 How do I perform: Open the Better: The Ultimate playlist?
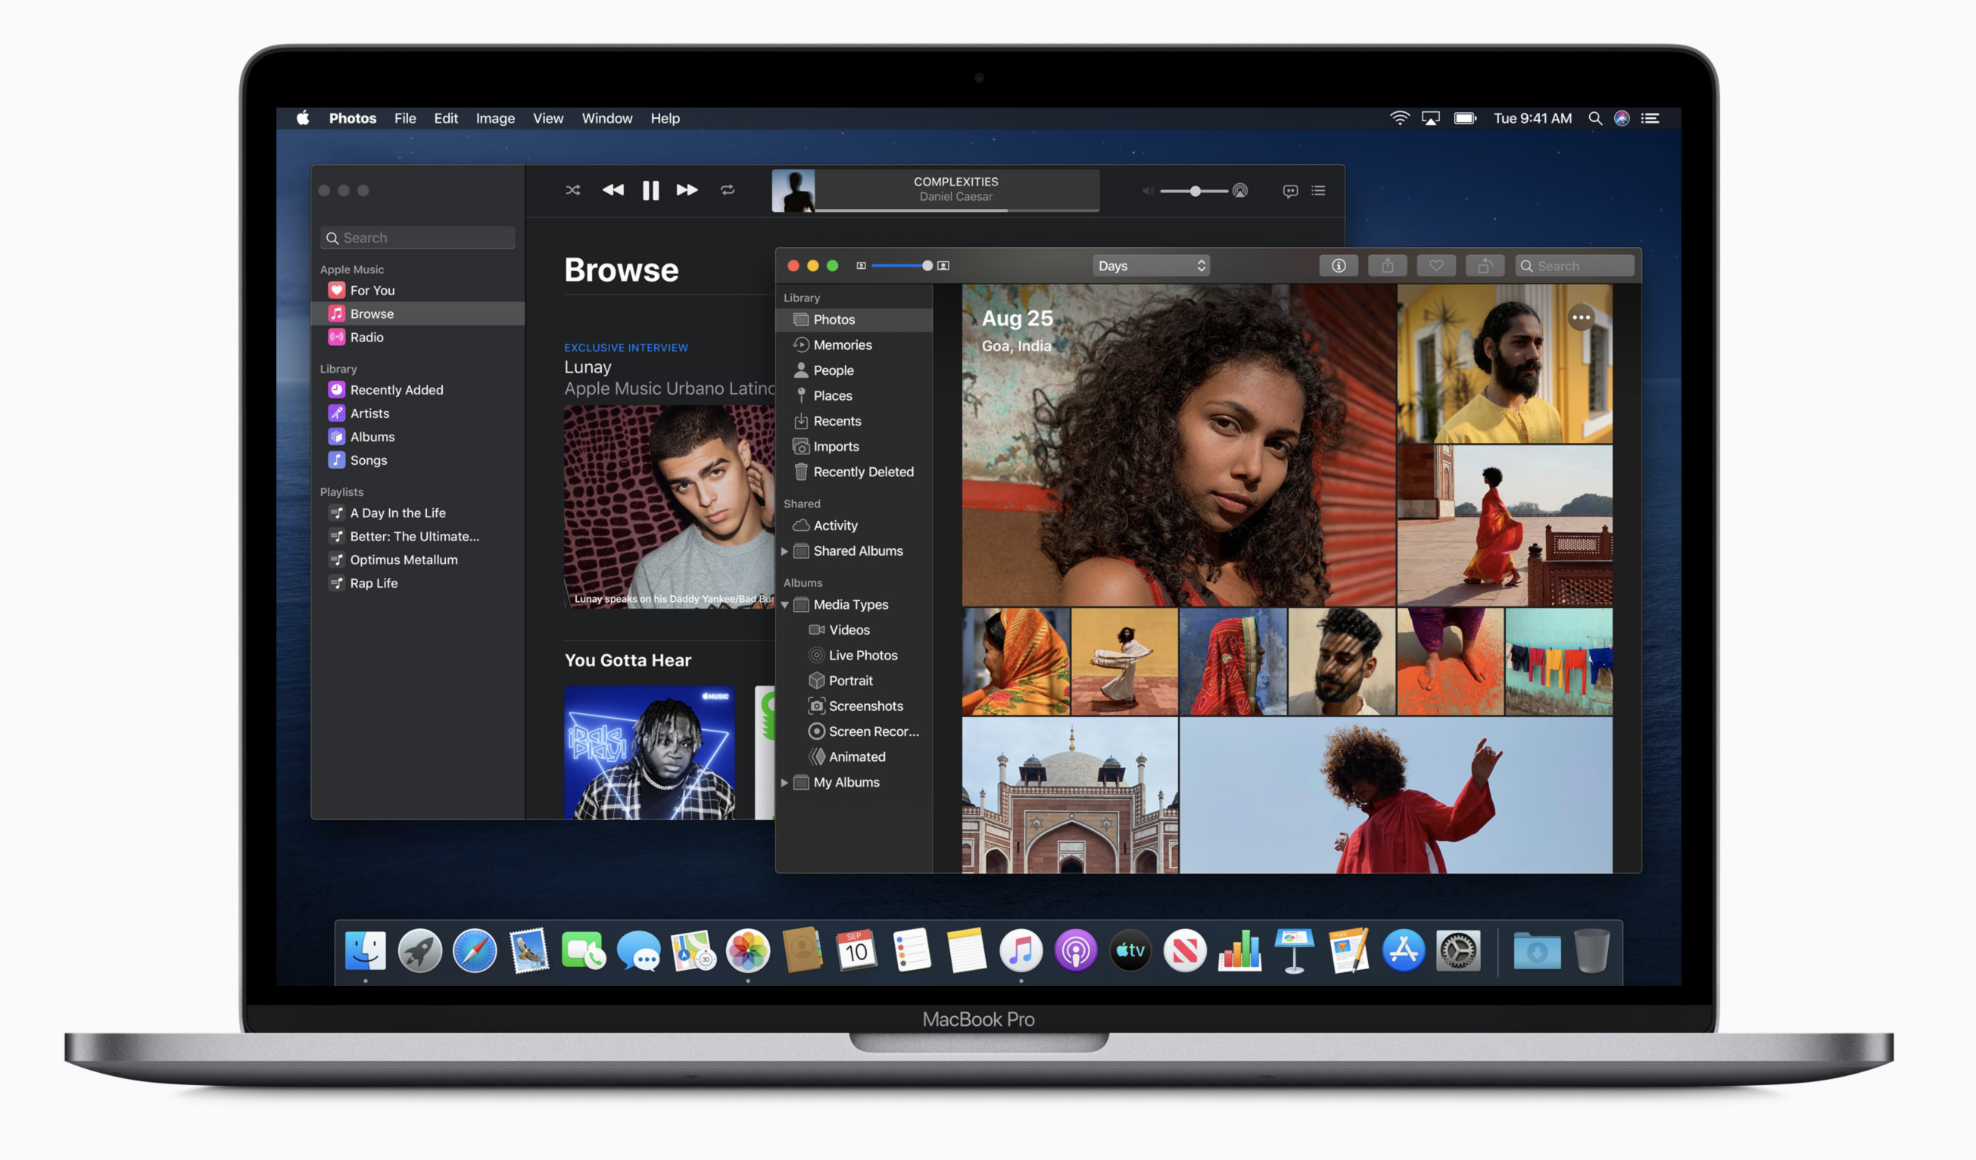click(x=418, y=537)
